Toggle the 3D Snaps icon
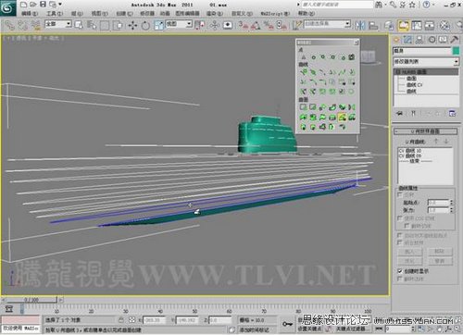The width and height of the screenshot is (463, 335). [244, 25]
